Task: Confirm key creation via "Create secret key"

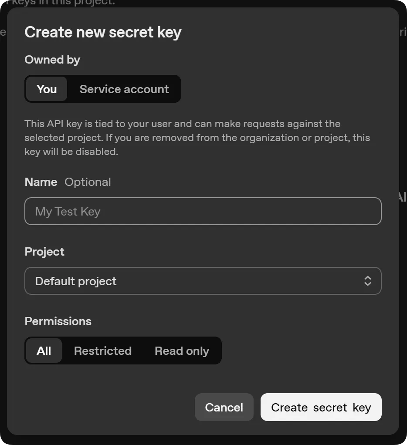Action: tap(321, 407)
